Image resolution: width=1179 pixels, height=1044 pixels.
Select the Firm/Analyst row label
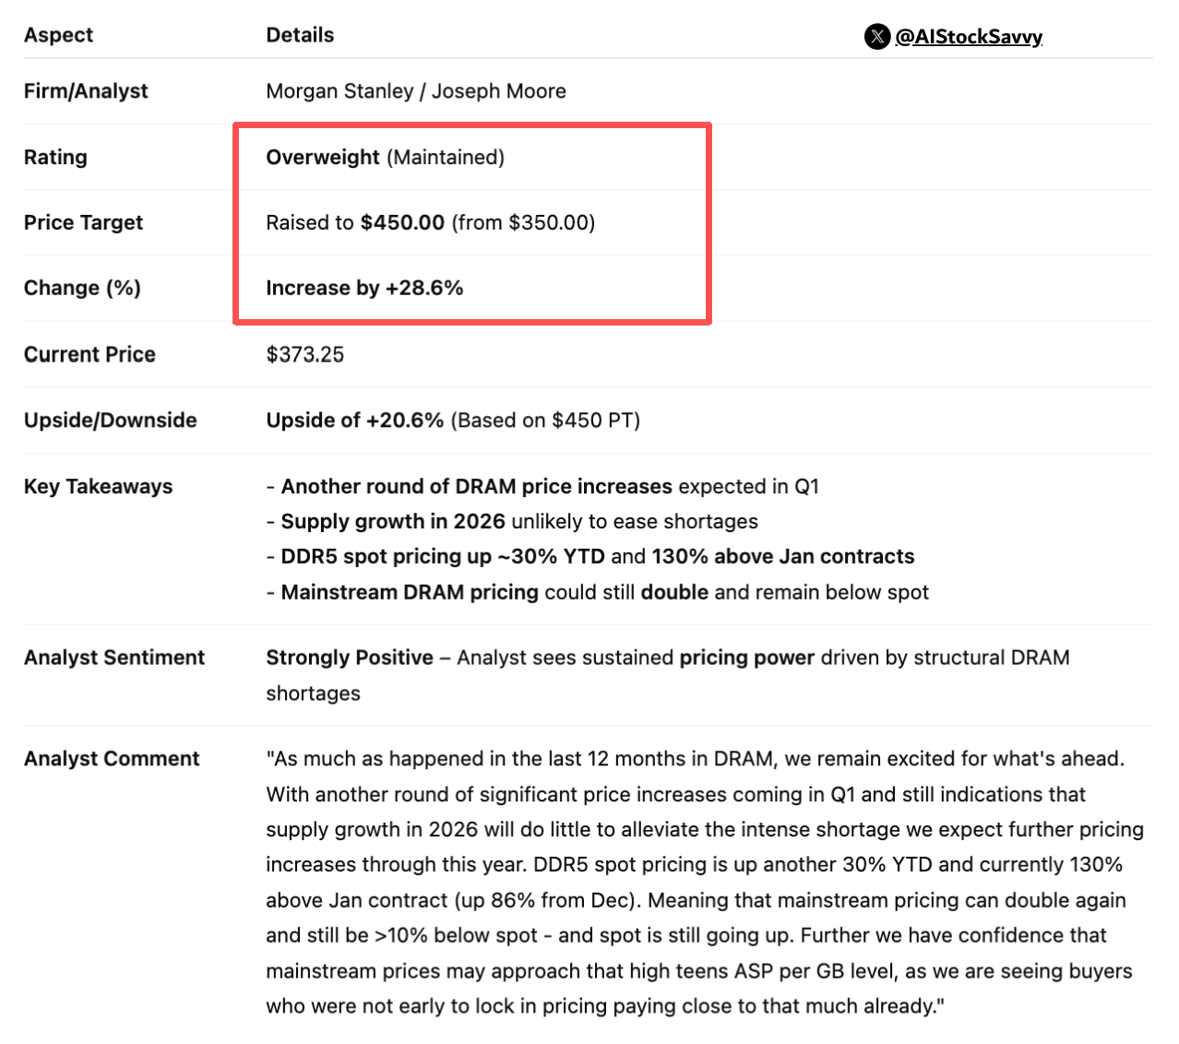coord(86,90)
